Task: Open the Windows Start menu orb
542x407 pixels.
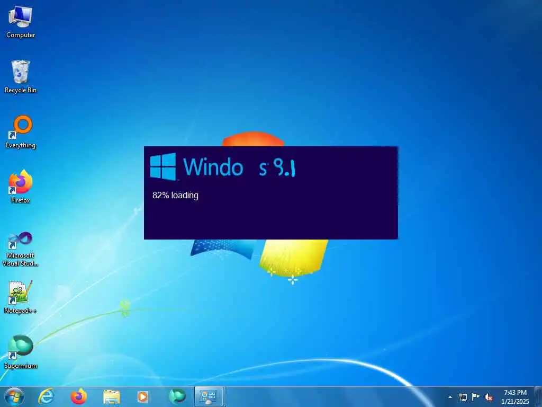Action: pos(14,396)
